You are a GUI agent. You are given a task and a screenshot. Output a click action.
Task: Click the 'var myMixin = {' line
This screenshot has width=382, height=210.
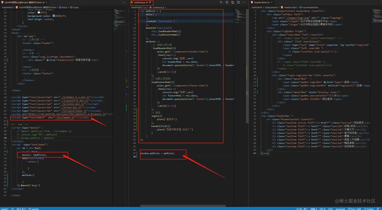[151, 11]
